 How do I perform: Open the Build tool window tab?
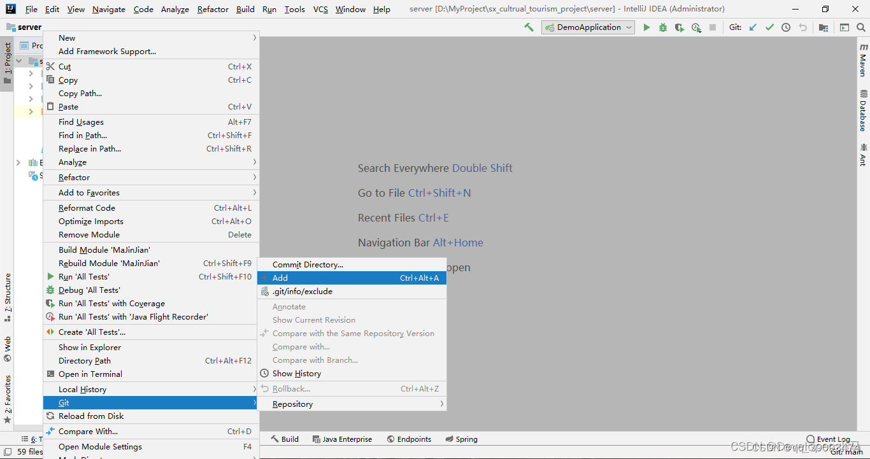tap(285, 439)
